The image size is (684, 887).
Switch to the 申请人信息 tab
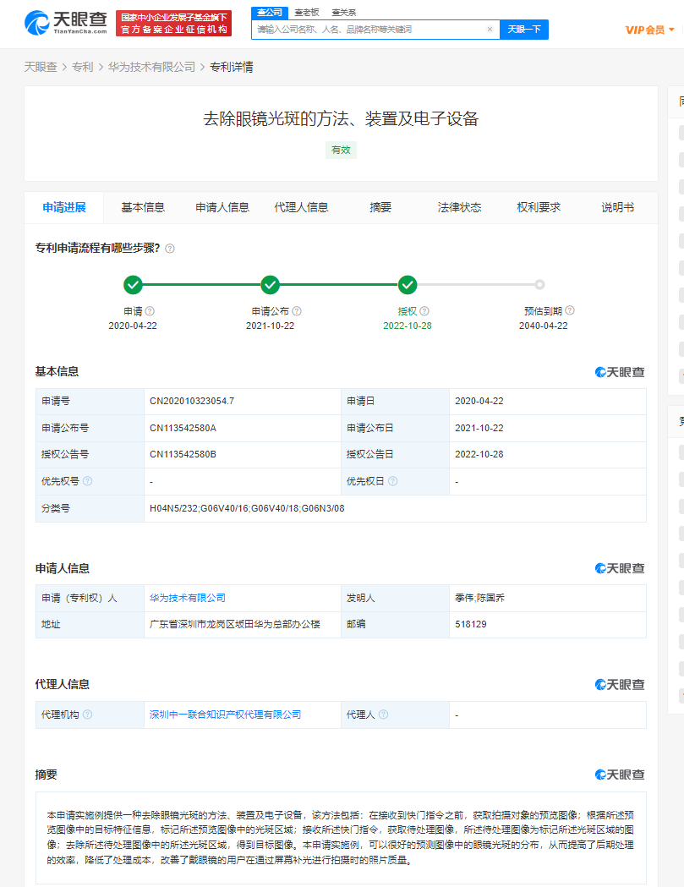(x=222, y=208)
